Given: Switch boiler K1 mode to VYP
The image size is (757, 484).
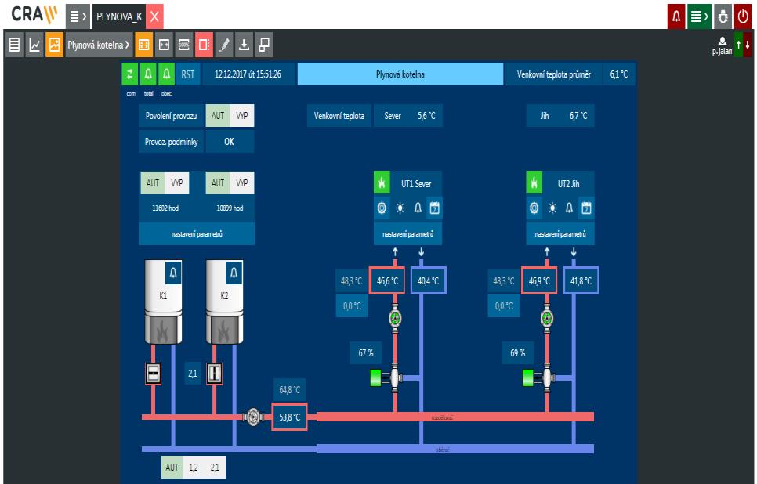Looking at the screenshot, I should 177,183.
